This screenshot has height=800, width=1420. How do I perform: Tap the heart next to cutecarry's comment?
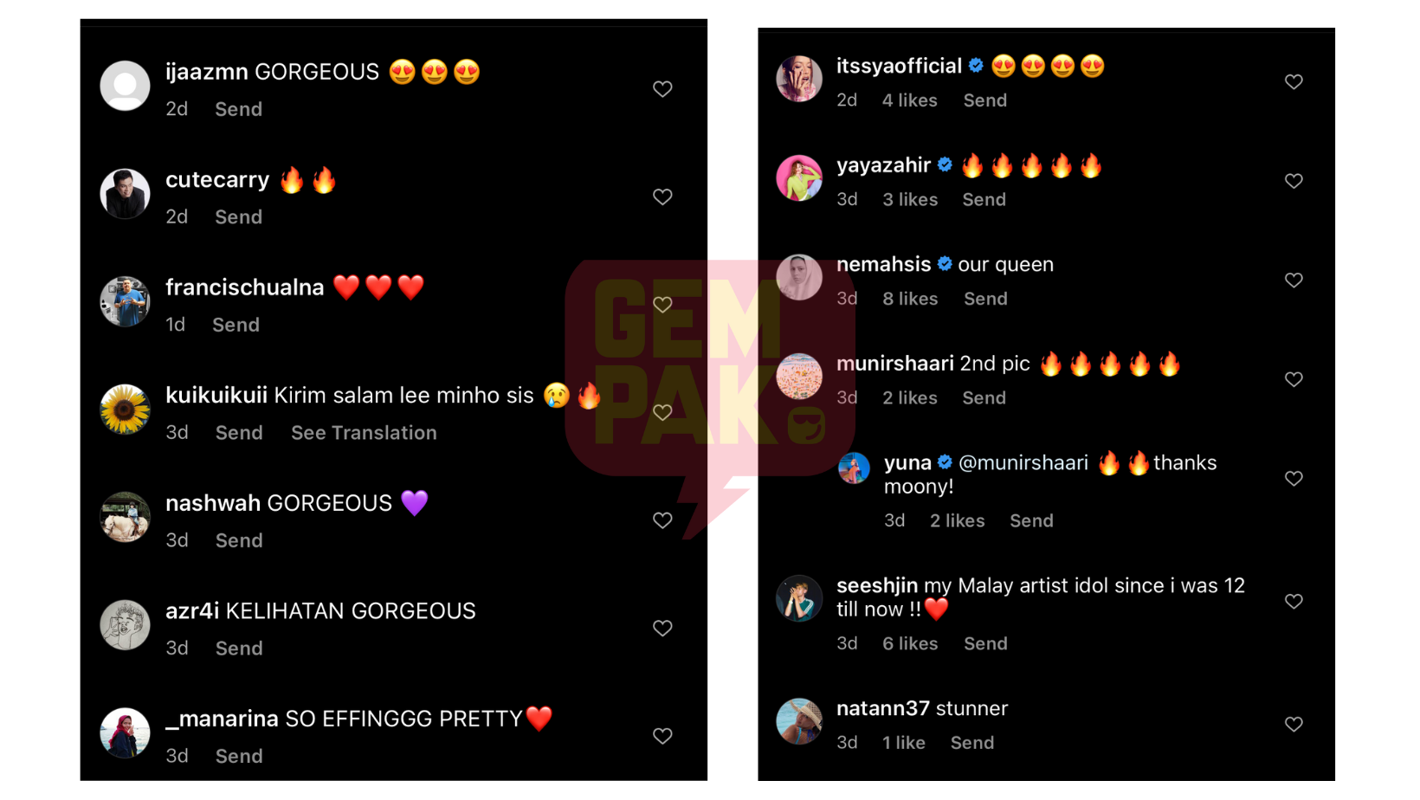(662, 197)
